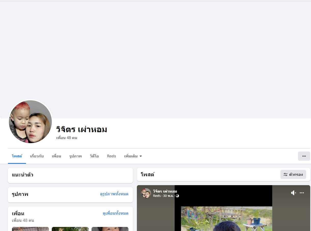Viewport: 311px width, 231px height.
Task: Click the author avatar on the reel post
Action: pos(146,193)
